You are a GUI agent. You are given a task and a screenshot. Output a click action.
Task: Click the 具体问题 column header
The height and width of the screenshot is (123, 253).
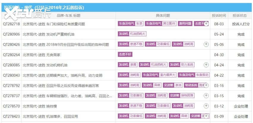tap(163, 15)
